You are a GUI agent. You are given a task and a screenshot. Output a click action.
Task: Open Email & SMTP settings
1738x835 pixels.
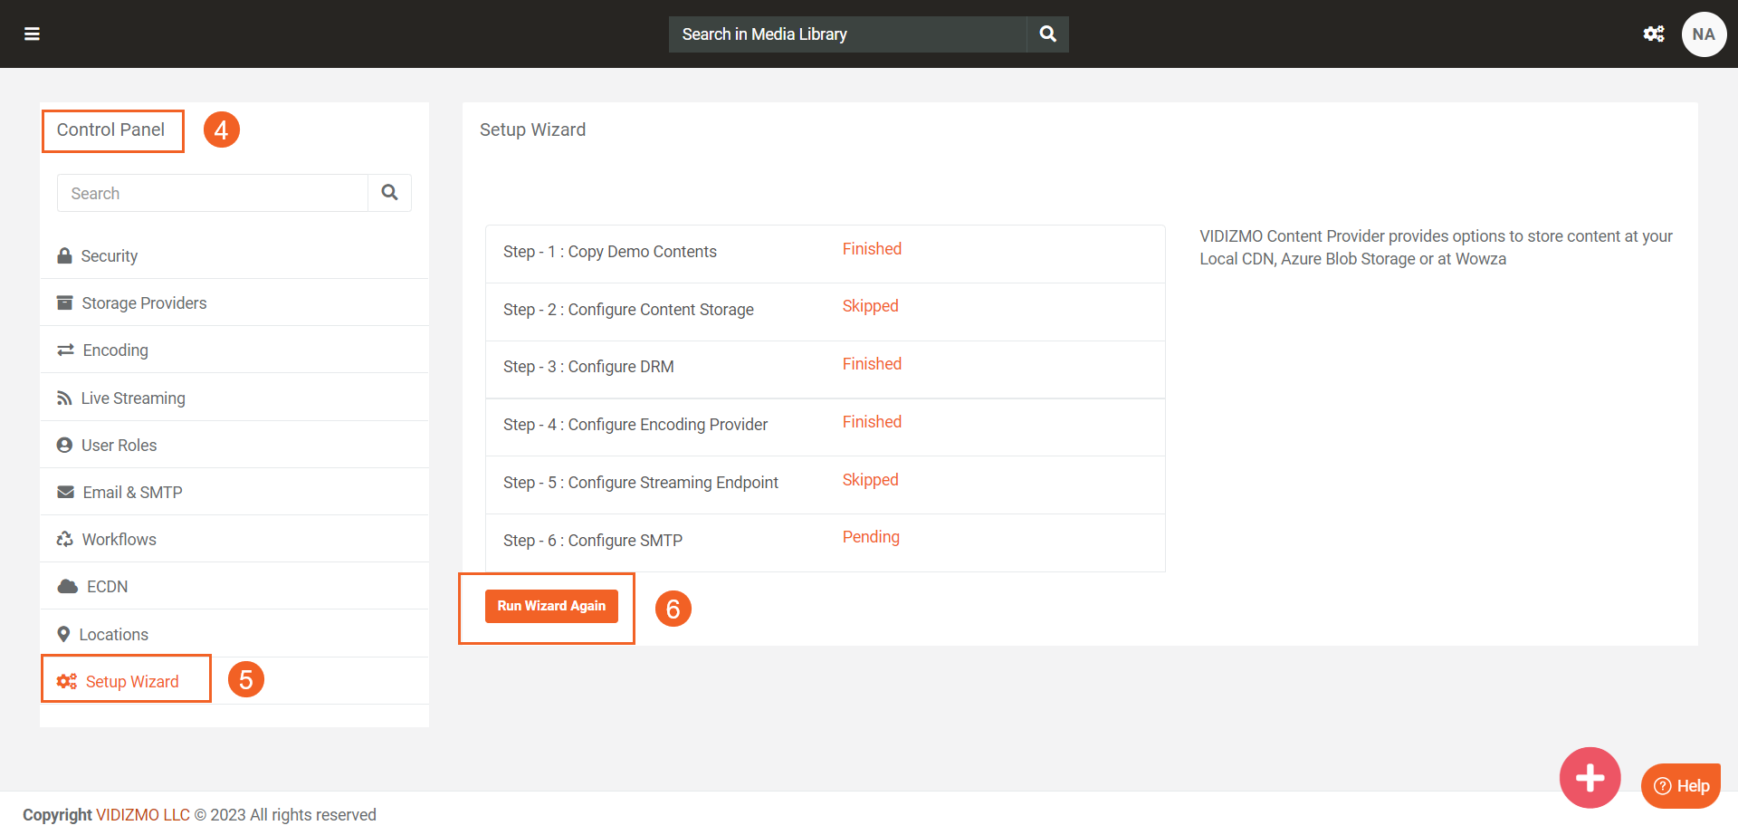tap(132, 493)
